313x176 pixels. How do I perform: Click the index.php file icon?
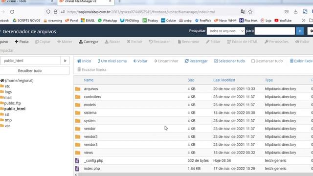pos(77,168)
